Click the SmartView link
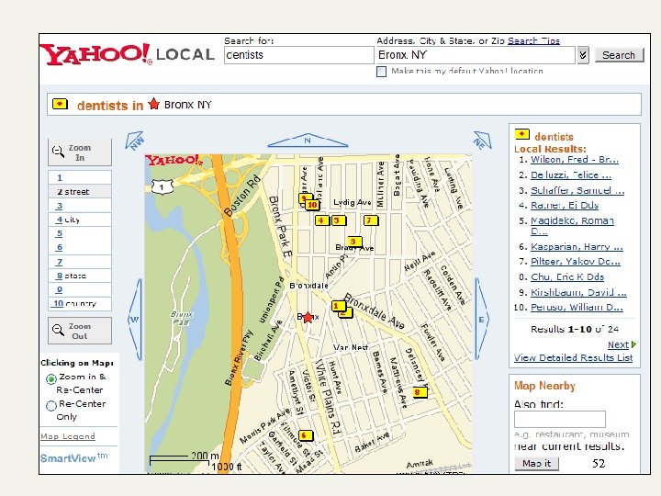 (73, 457)
